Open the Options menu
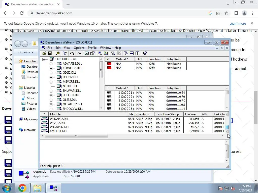Viewport: 258px width, 193px height. coord(79,48)
